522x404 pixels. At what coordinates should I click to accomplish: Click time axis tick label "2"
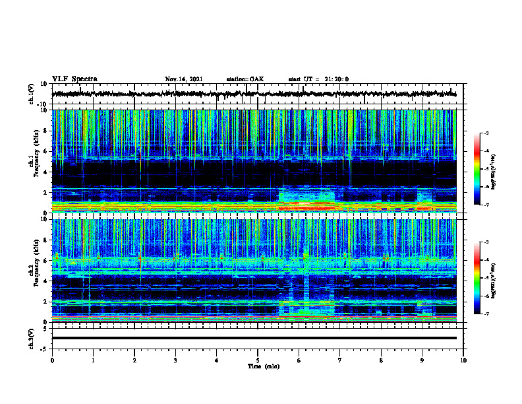tap(134, 360)
